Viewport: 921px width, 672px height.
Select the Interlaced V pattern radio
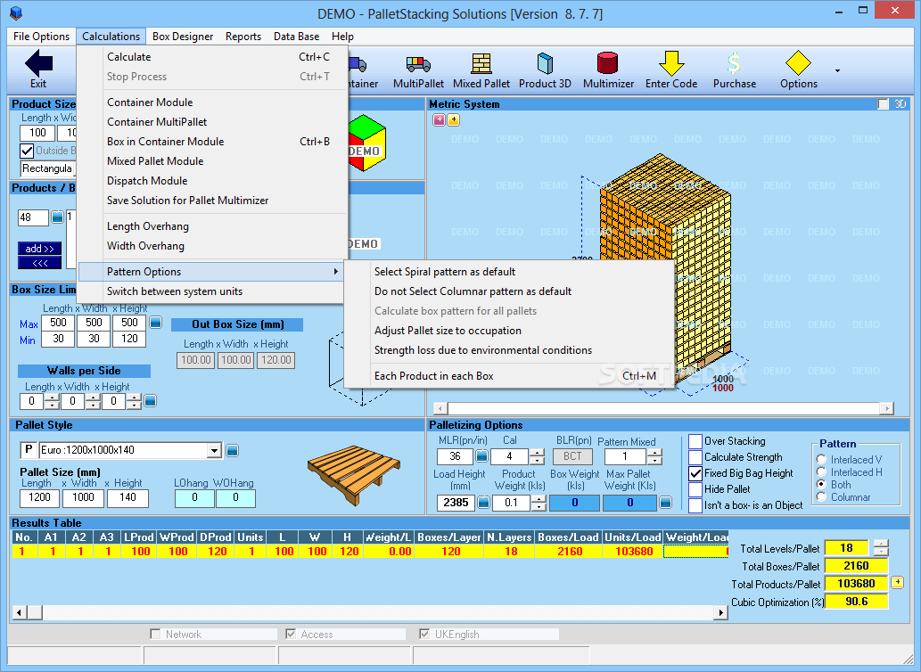821,460
